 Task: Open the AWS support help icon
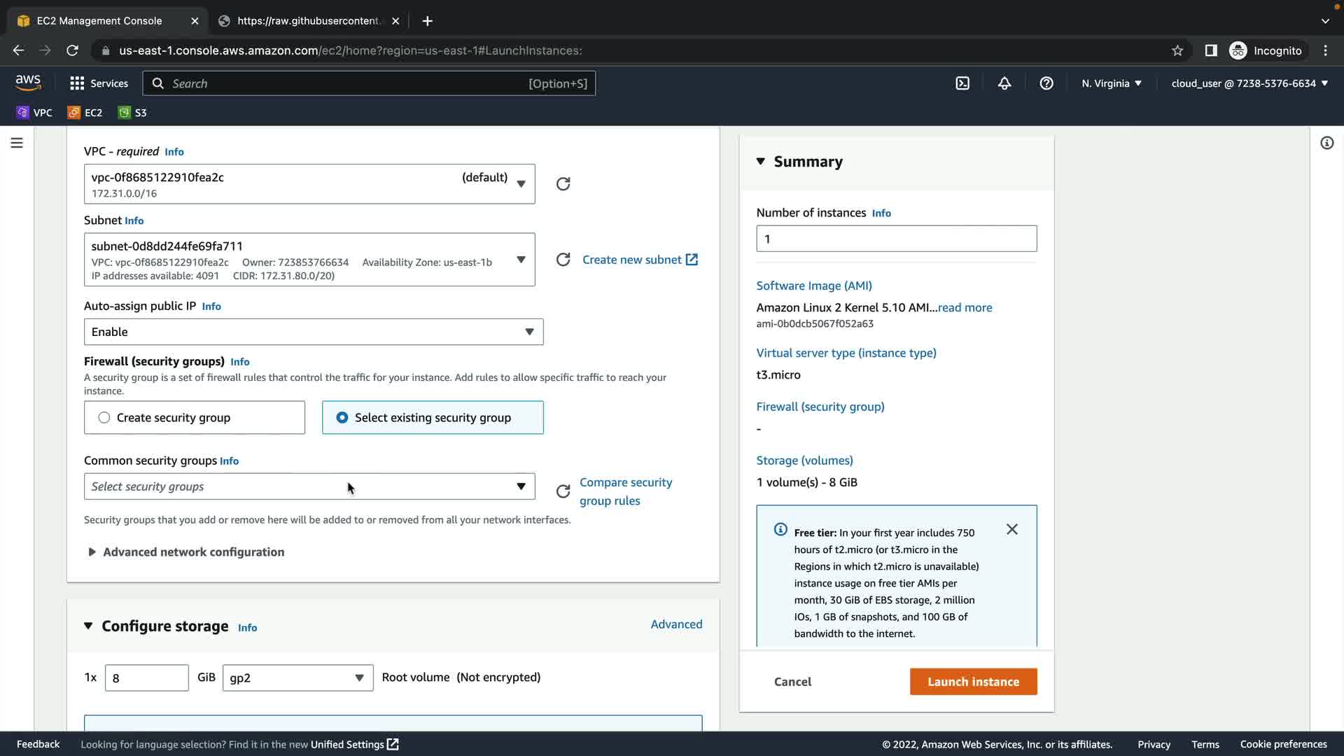(x=1046, y=83)
